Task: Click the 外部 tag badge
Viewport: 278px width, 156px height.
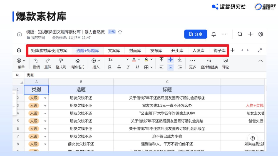Action: point(112,32)
